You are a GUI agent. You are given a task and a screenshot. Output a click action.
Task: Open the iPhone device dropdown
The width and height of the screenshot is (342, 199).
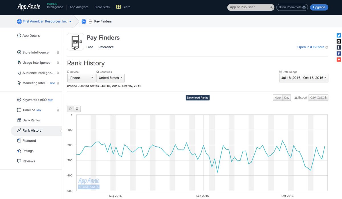[x=81, y=78]
